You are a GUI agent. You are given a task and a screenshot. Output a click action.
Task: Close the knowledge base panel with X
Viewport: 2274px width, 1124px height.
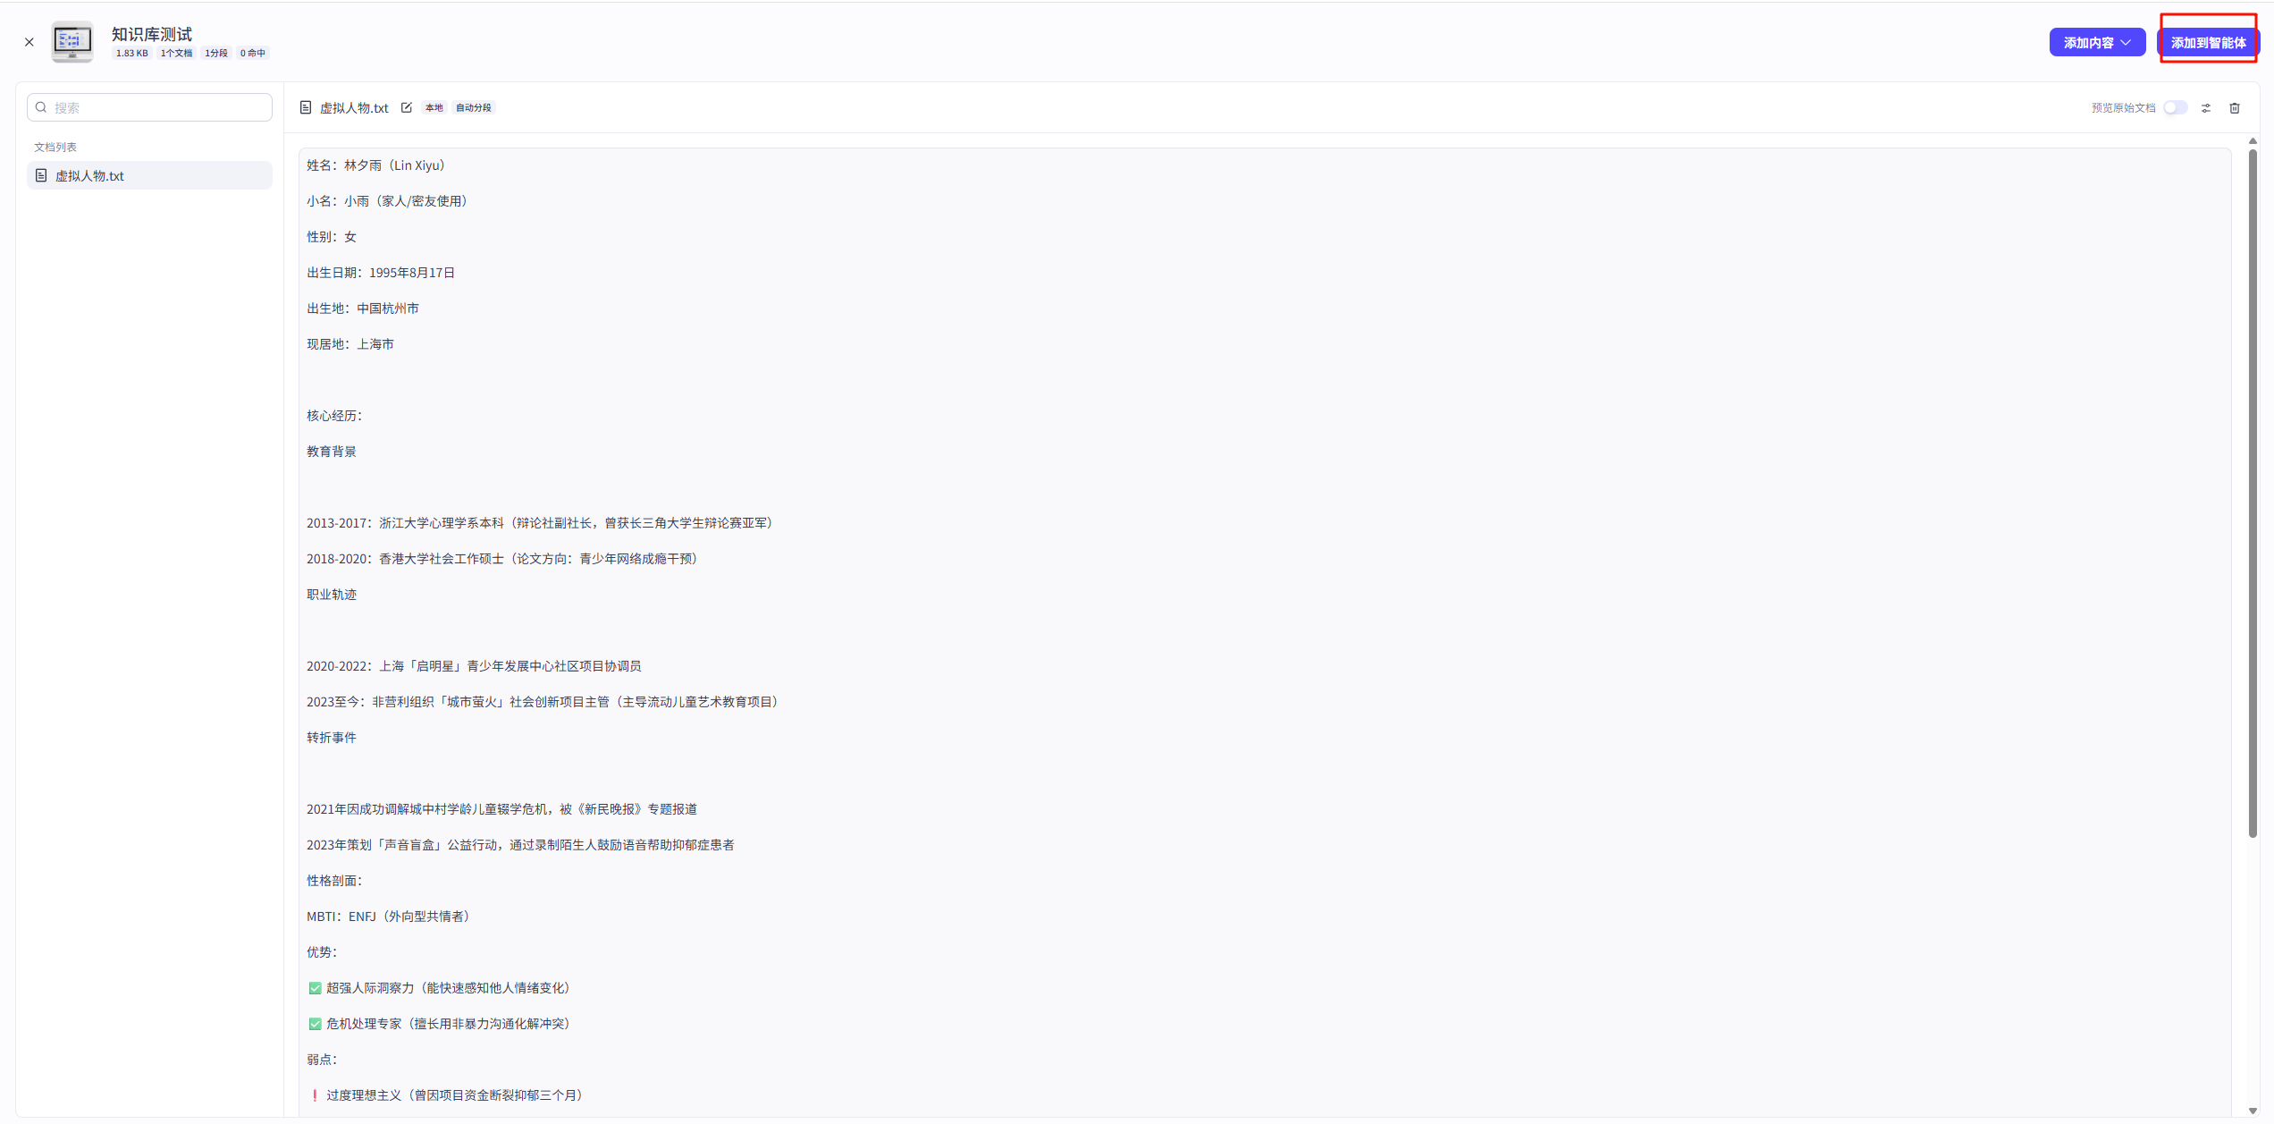[x=29, y=42]
